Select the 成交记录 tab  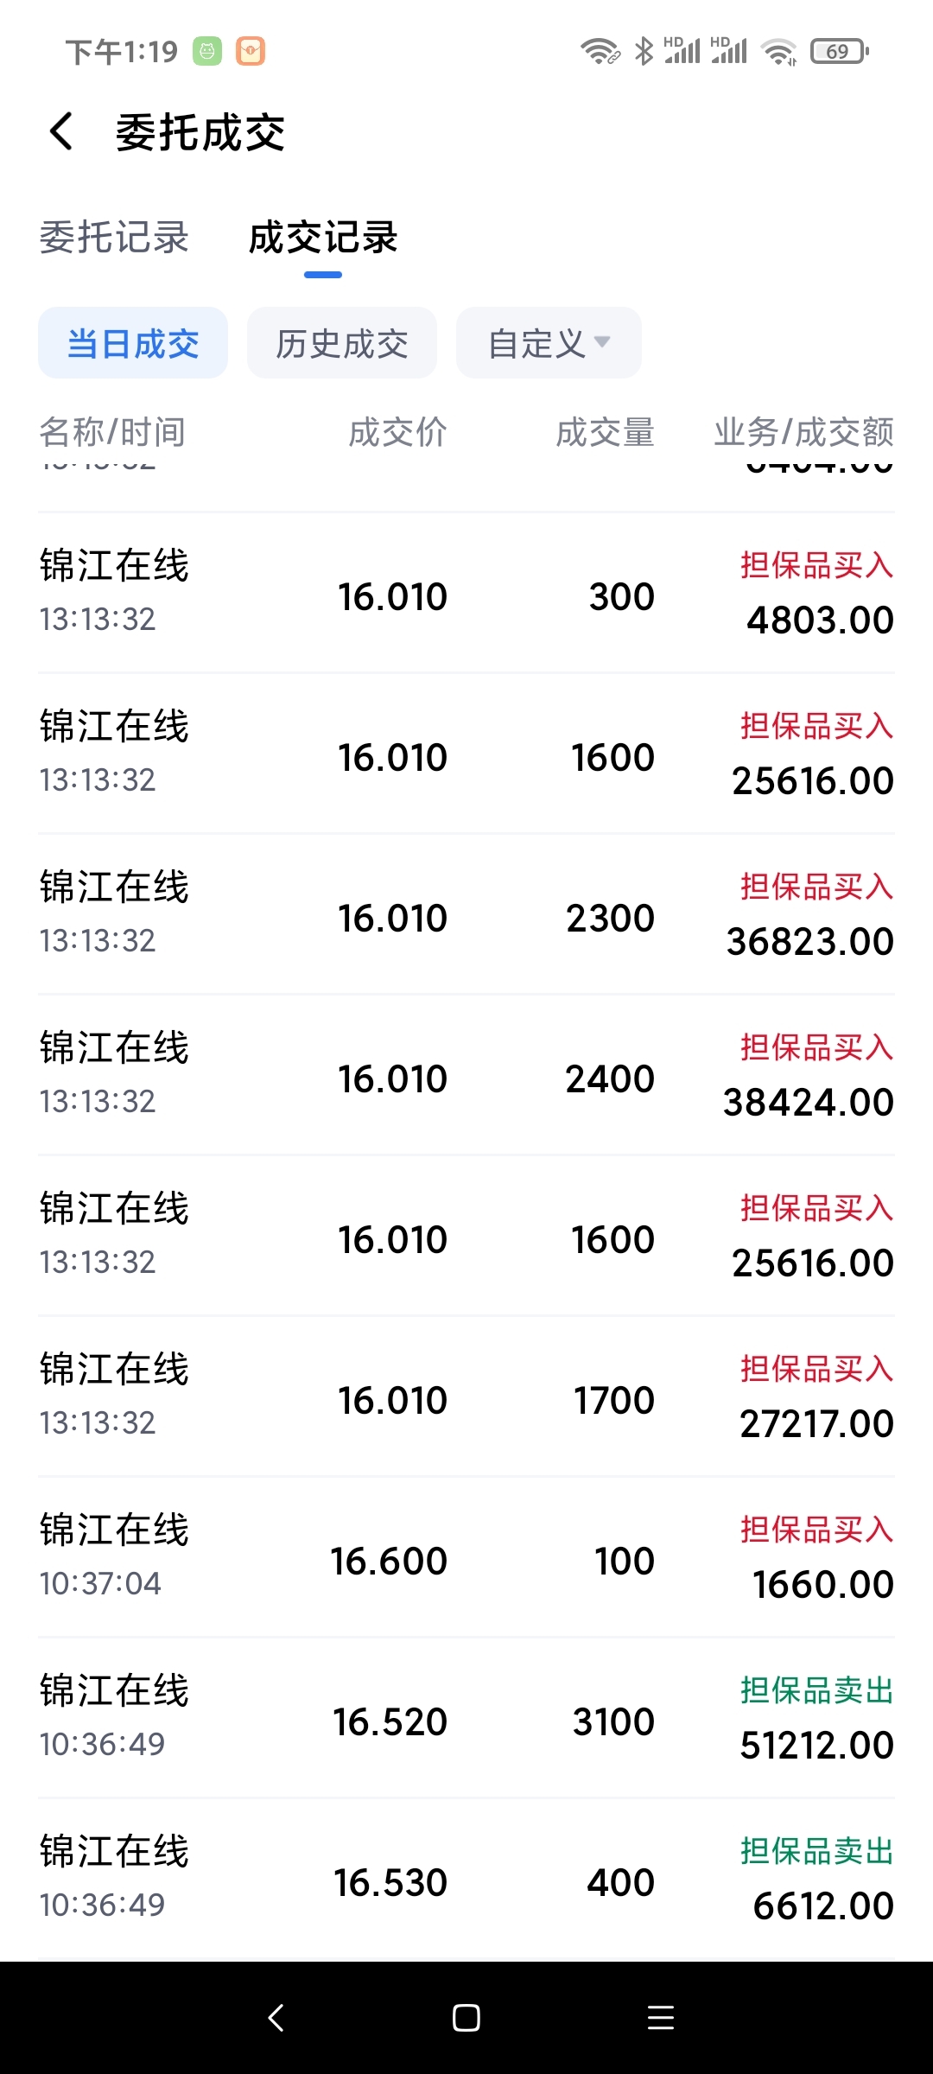[323, 238]
